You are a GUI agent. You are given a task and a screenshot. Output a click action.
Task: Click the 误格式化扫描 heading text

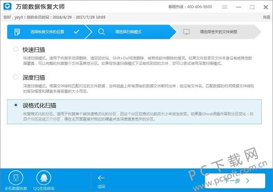pos(39,105)
